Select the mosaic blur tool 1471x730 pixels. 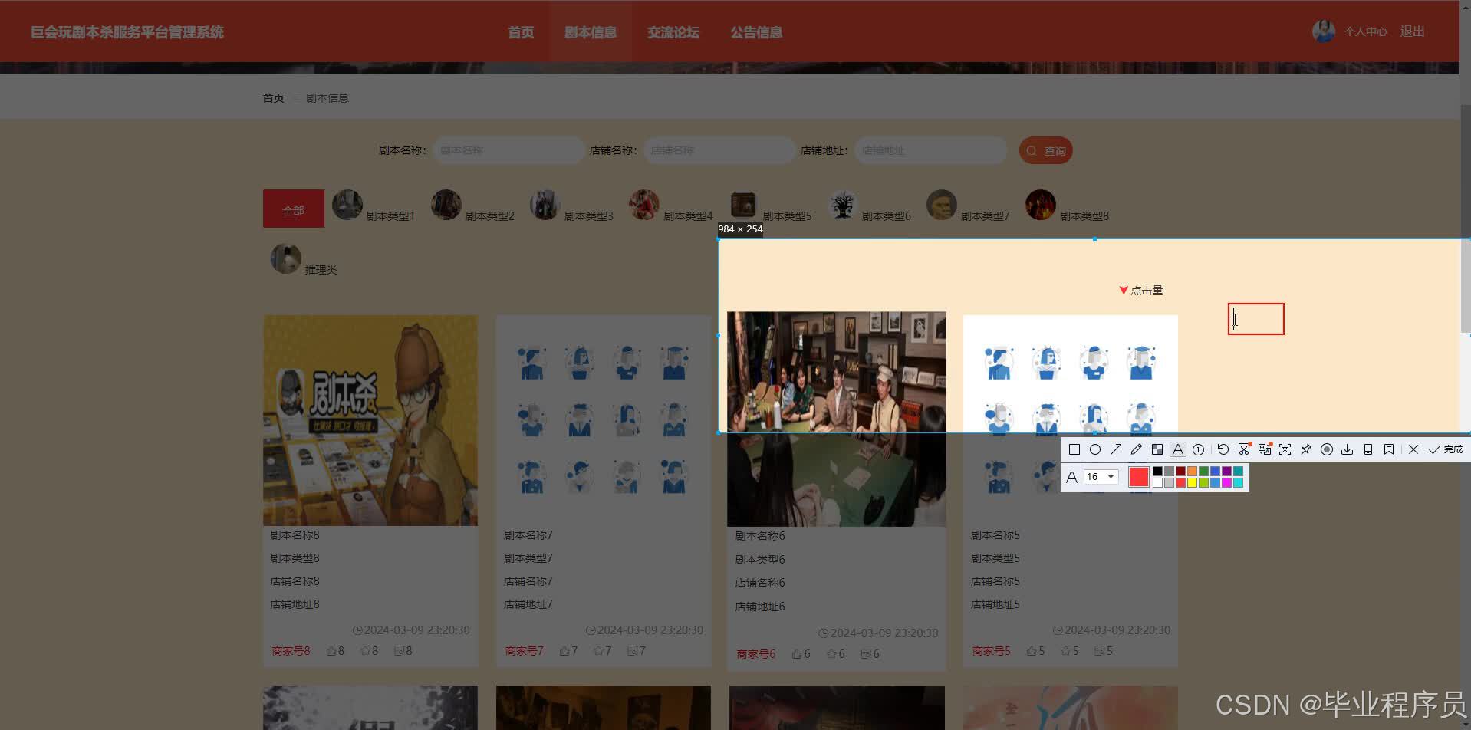pyautogui.click(x=1157, y=449)
